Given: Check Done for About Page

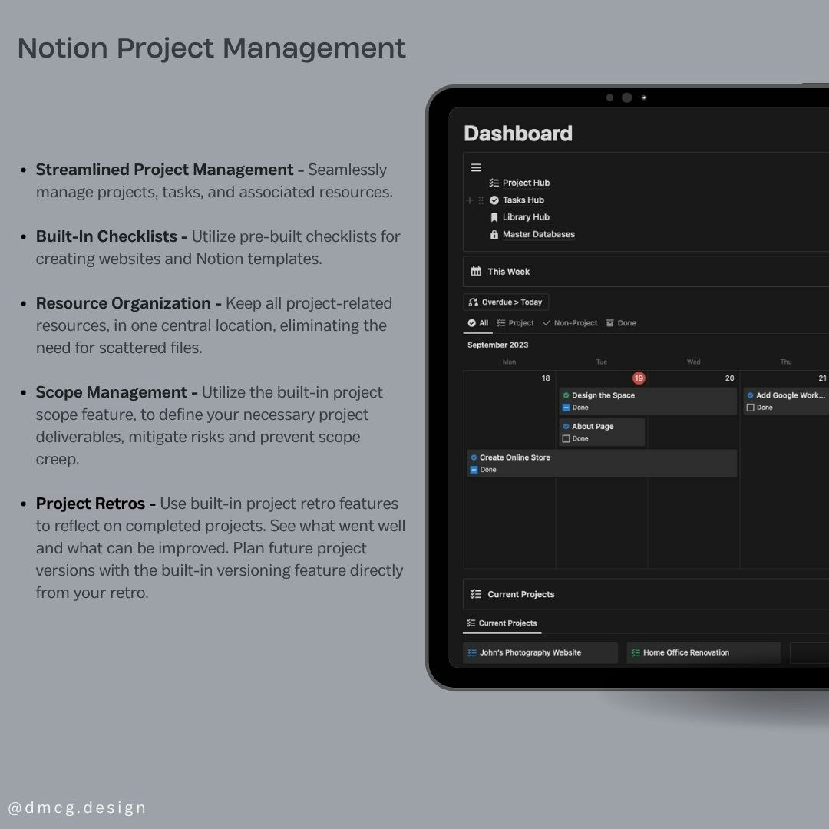Looking at the screenshot, I should point(566,439).
